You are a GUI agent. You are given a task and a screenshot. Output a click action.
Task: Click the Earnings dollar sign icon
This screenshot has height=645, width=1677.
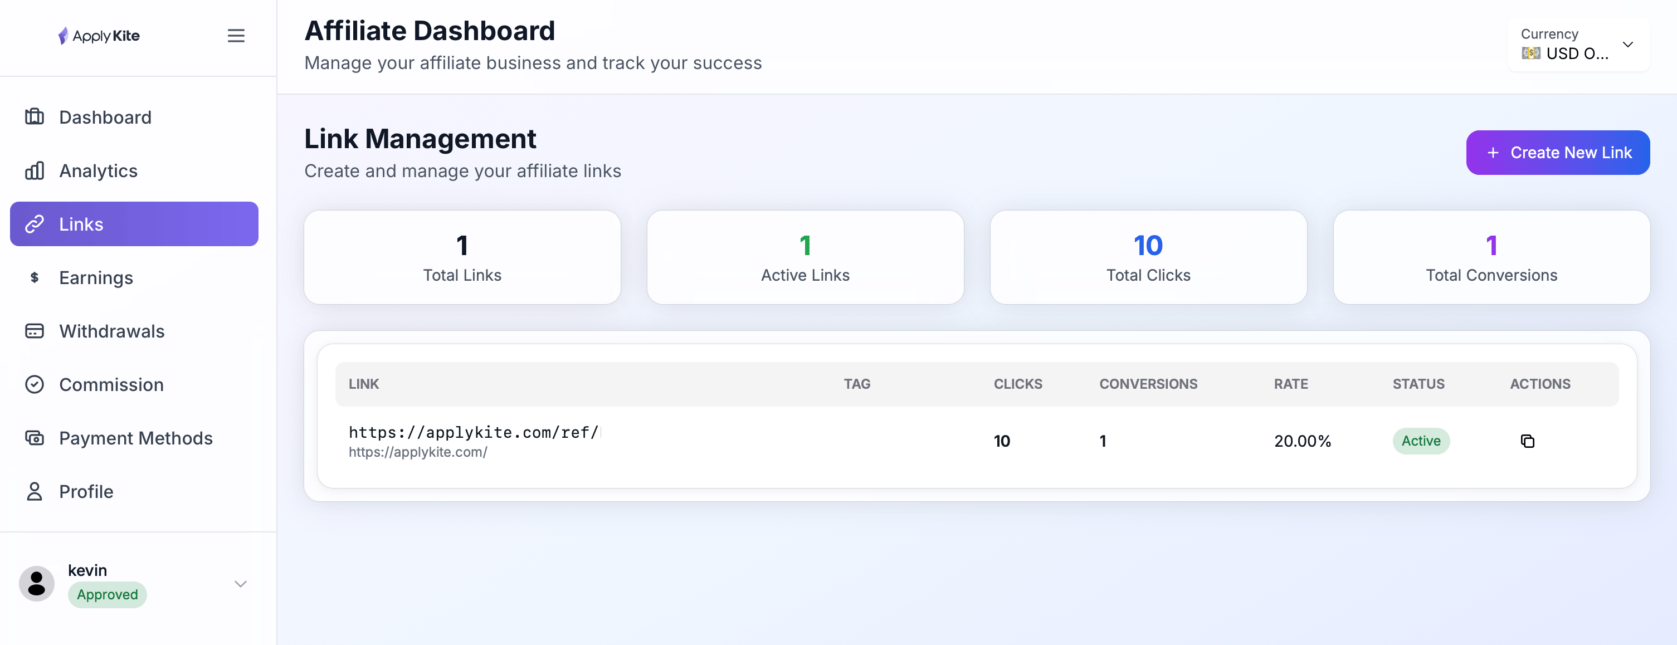35,278
